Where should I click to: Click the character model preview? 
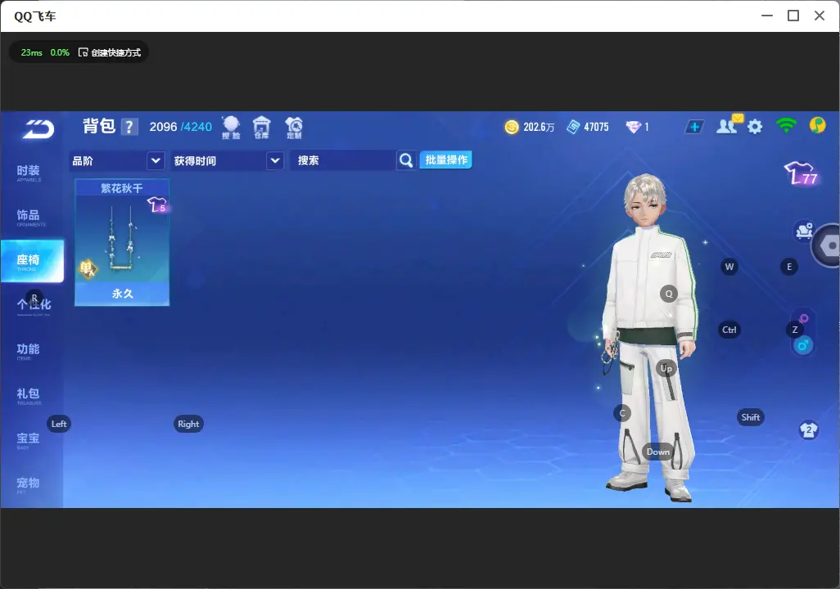click(650, 337)
